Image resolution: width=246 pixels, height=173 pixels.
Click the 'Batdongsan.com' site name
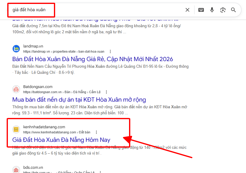pos(38,87)
